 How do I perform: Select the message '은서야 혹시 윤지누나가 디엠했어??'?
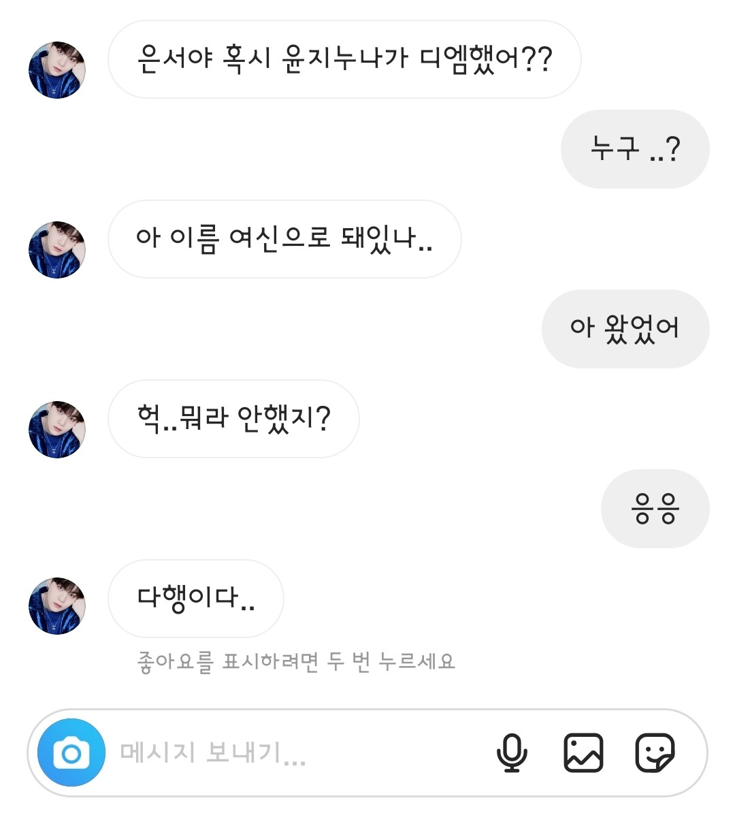(x=344, y=60)
